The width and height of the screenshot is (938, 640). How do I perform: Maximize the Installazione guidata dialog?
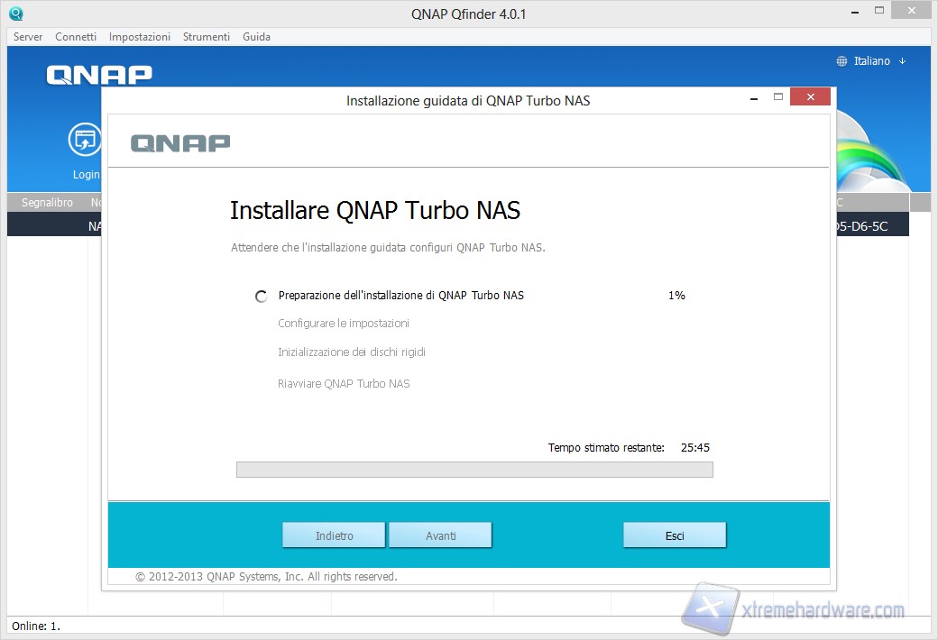click(778, 96)
